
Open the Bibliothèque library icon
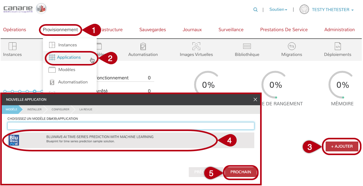pyautogui.click(x=247, y=47)
